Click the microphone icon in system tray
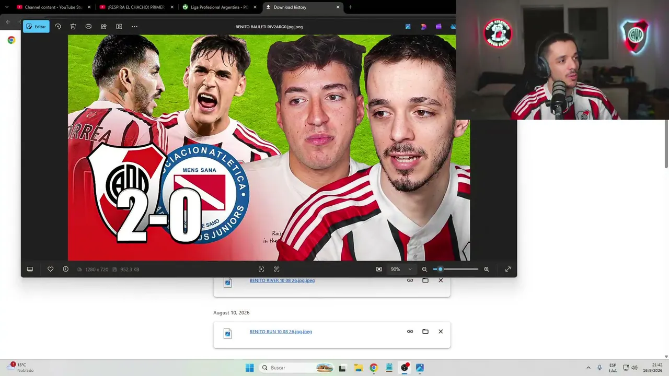Image resolution: width=669 pixels, height=376 pixels. (x=599, y=368)
